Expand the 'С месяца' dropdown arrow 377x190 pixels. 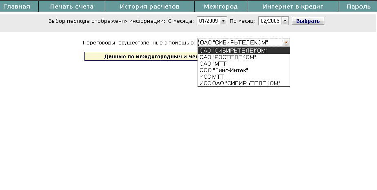click(223, 21)
